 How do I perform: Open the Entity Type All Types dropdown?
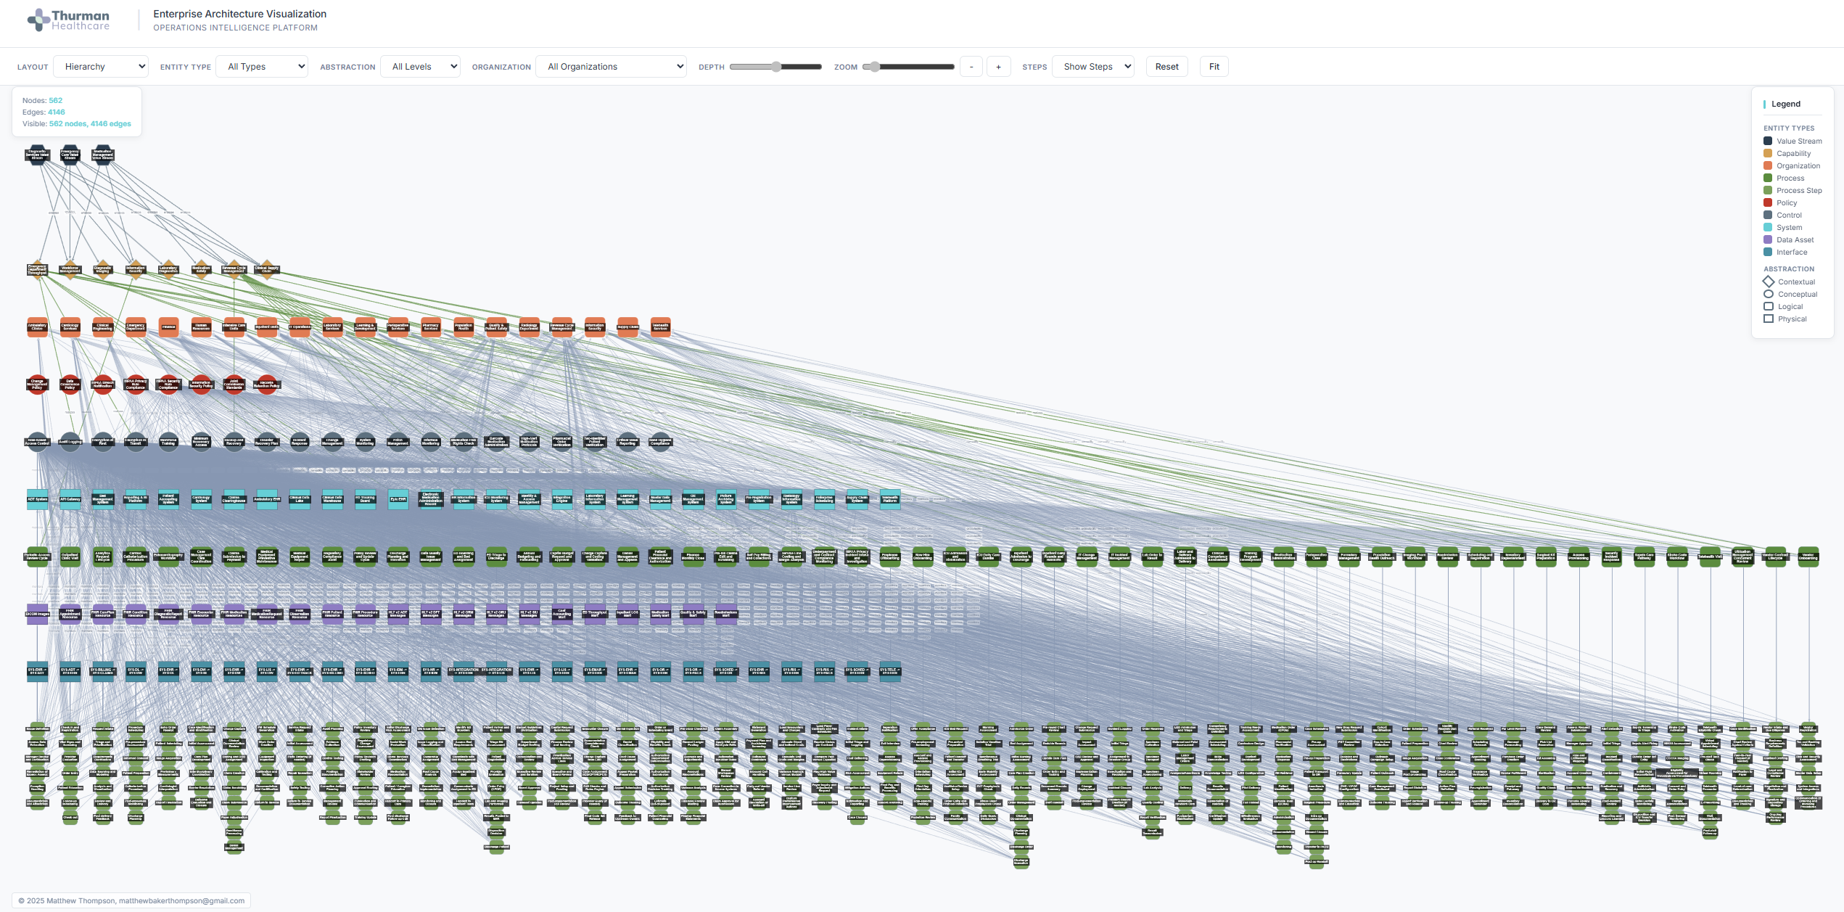pos(263,67)
